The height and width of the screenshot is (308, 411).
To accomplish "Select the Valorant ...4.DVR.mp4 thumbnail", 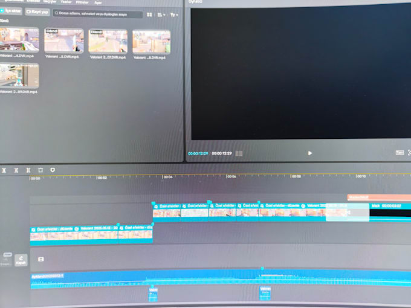I will 19,39.
